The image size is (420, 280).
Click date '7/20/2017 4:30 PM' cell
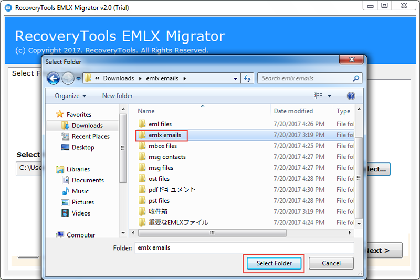(x=299, y=190)
